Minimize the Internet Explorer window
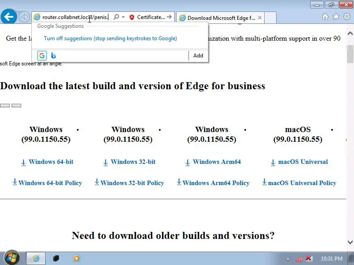Image resolution: width=354 pixels, height=265 pixels. coord(317,4)
